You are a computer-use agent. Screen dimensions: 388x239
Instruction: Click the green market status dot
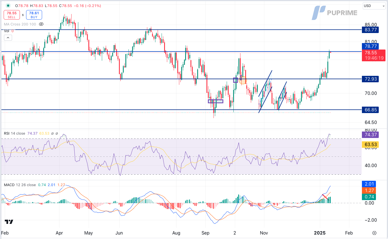[x=8, y=6]
